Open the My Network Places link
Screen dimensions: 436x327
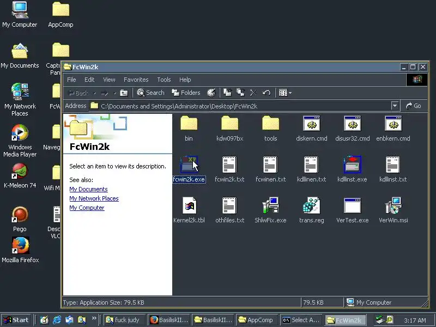(94, 198)
